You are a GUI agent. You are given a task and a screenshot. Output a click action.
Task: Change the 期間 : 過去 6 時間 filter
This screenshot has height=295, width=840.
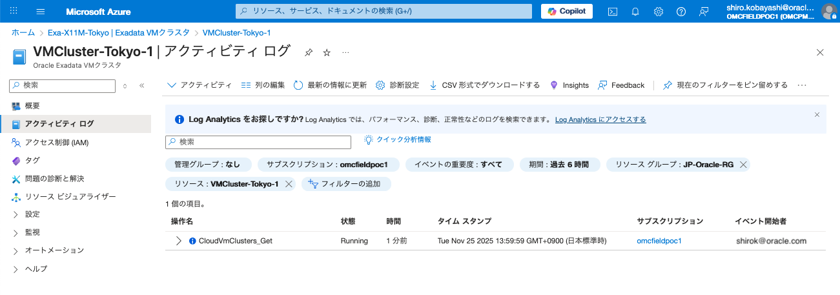(x=558, y=165)
